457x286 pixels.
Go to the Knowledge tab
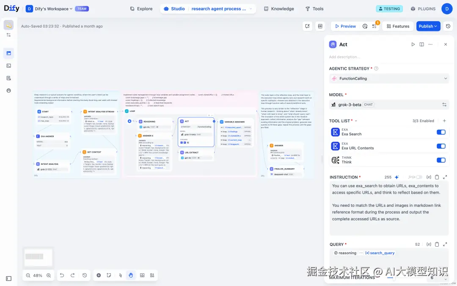click(279, 9)
